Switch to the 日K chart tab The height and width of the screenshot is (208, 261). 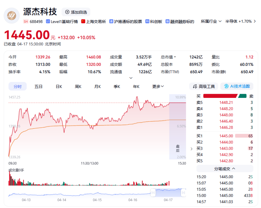[x=58, y=86]
